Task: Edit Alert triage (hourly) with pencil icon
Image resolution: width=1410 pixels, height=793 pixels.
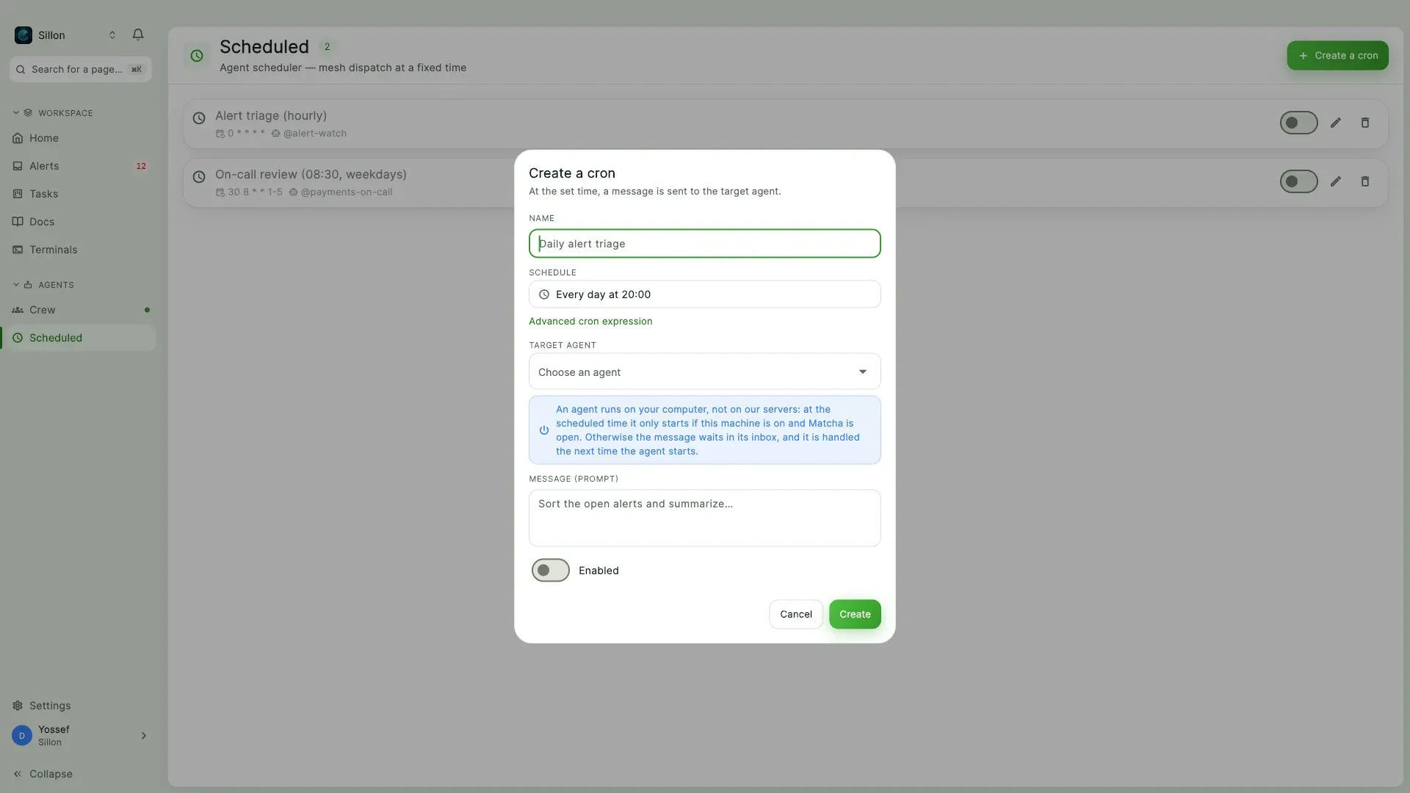Action: [1336, 123]
